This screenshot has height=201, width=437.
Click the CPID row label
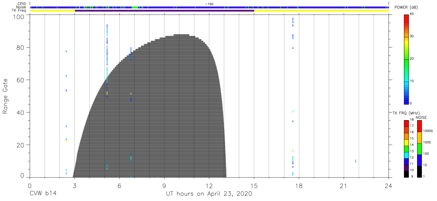pos(22,4)
